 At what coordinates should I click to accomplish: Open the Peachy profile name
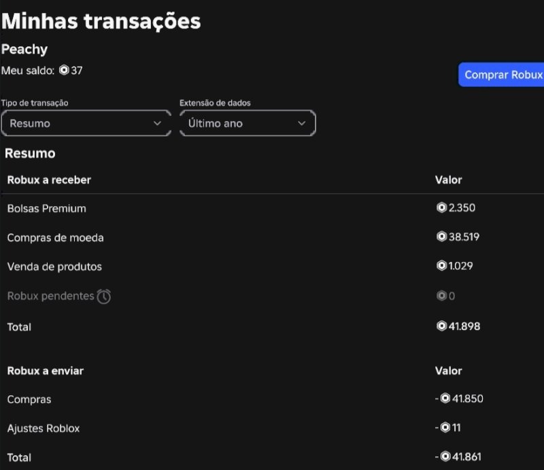coord(25,49)
